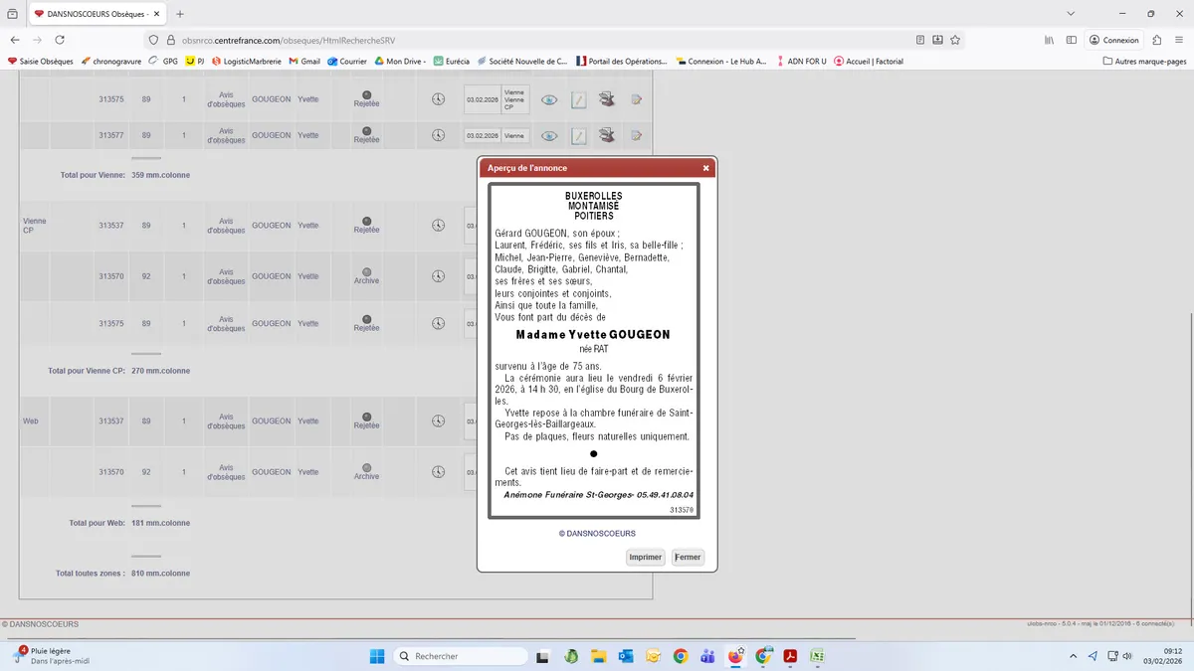Launch Excel from the Windows taskbar
The width and height of the screenshot is (1194, 671).
817,656
